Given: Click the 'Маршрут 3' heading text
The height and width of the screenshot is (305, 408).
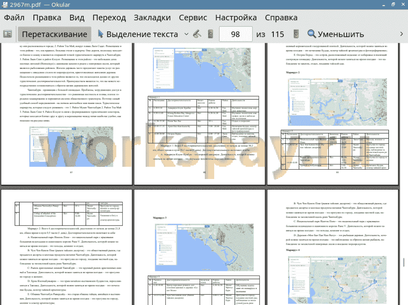Looking at the screenshot, I should tap(160, 218).
